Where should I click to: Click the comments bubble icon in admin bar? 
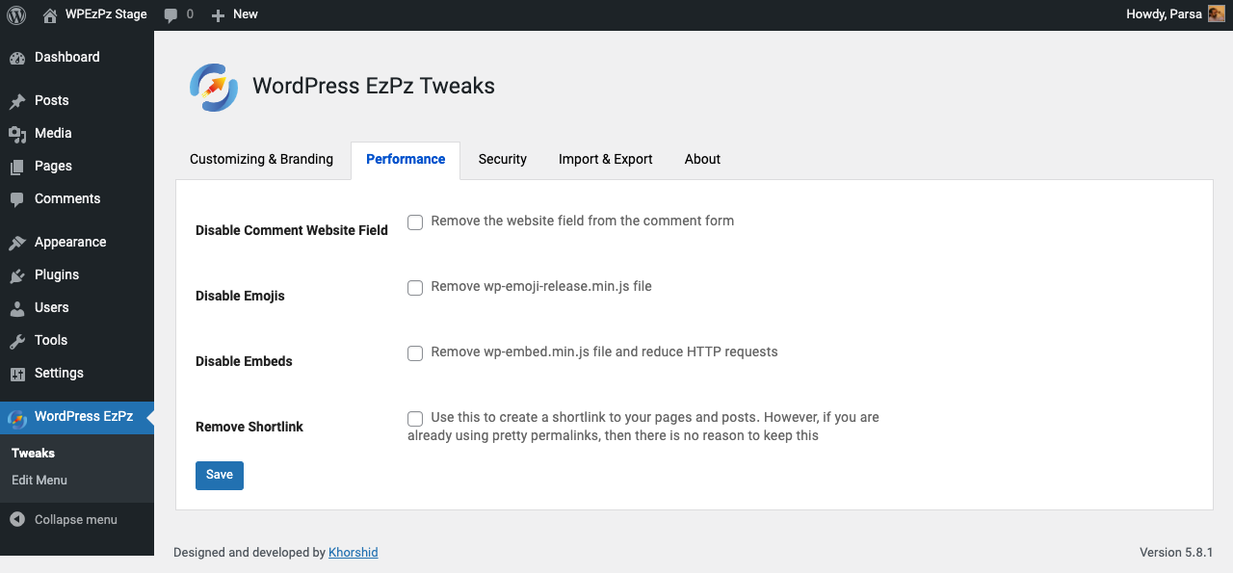pyautogui.click(x=171, y=15)
